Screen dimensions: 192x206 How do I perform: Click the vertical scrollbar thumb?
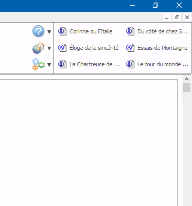(x=186, y=88)
